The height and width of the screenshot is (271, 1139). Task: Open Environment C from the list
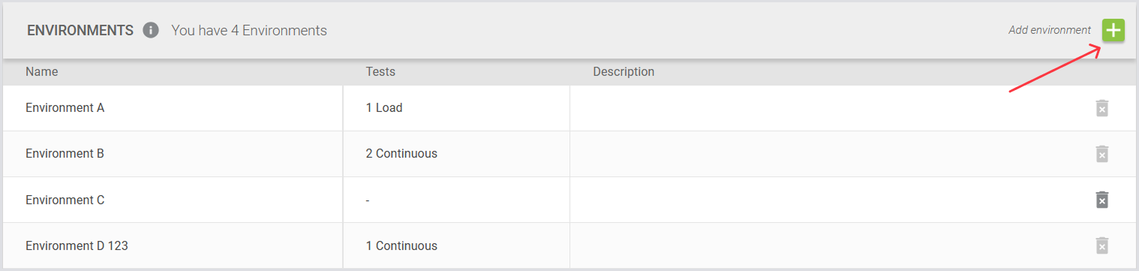pyautogui.click(x=65, y=200)
